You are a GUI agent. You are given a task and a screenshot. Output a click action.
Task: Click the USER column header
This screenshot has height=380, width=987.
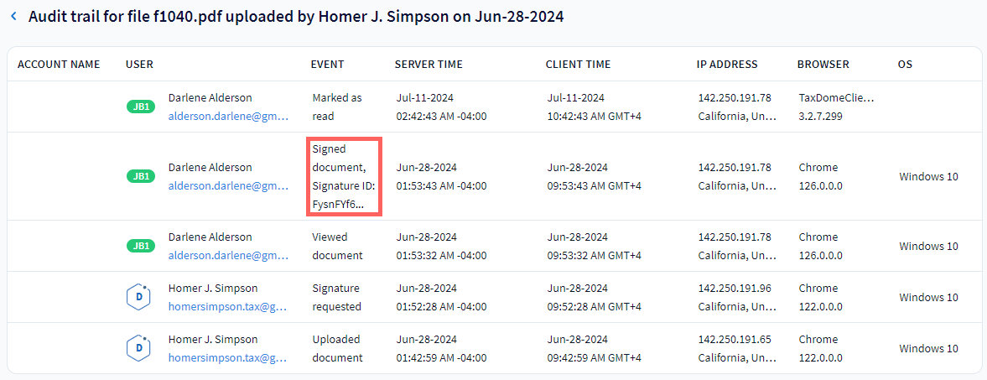click(139, 65)
